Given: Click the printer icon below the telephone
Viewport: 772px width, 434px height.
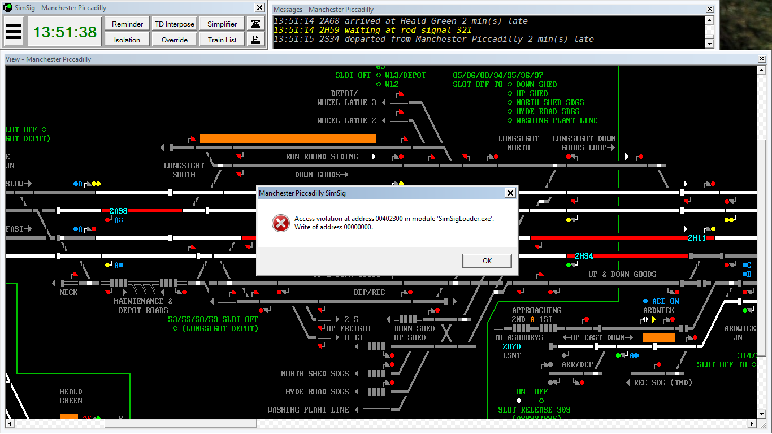Looking at the screenshot, I should pos(256,40).
